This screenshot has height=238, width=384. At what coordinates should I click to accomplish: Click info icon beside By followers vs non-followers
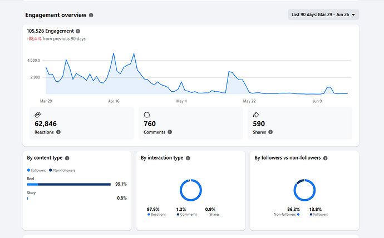(325, 158)
